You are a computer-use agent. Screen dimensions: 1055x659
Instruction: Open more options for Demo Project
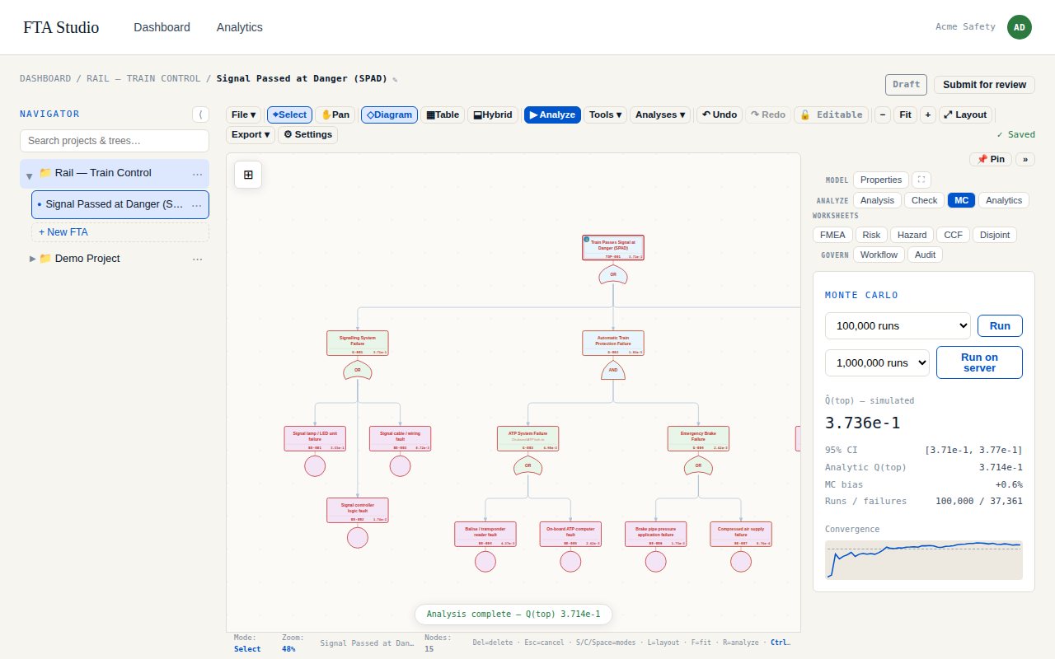click(x=197, y=259)
